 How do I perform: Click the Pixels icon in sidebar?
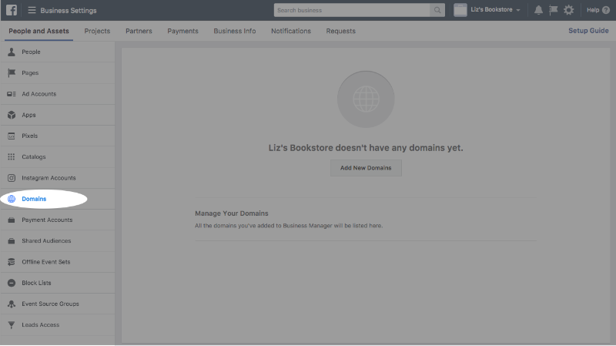click(12, 136)
